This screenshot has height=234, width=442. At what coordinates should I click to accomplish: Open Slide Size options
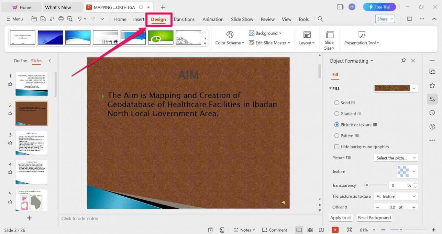pos(329,40)
